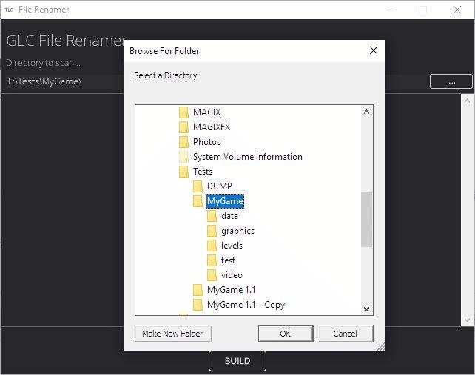This screenshot has height=375, width=475.
Task: Click the Photos folder icon
Action: pyautogui.click(x=183, y=142)
